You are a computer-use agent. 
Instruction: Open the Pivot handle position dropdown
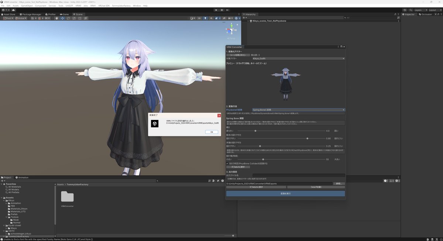8,18
